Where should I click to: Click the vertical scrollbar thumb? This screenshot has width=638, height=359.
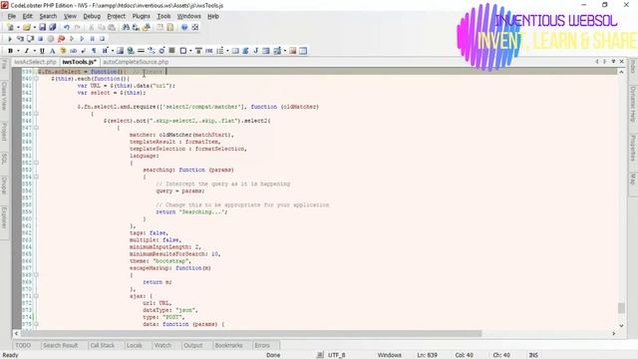click(621, 308)
